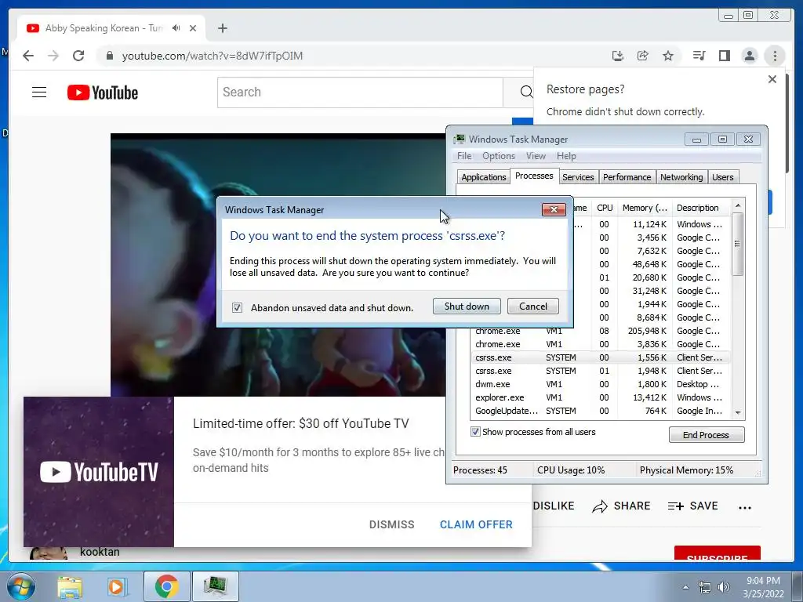This screenshot has height=602, width=803.
Task: Sort processes by CPU column
Action: pos(605,208)
